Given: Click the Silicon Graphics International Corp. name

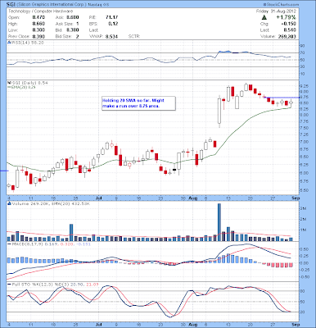Looking at the screenshot, I should 51,5.
